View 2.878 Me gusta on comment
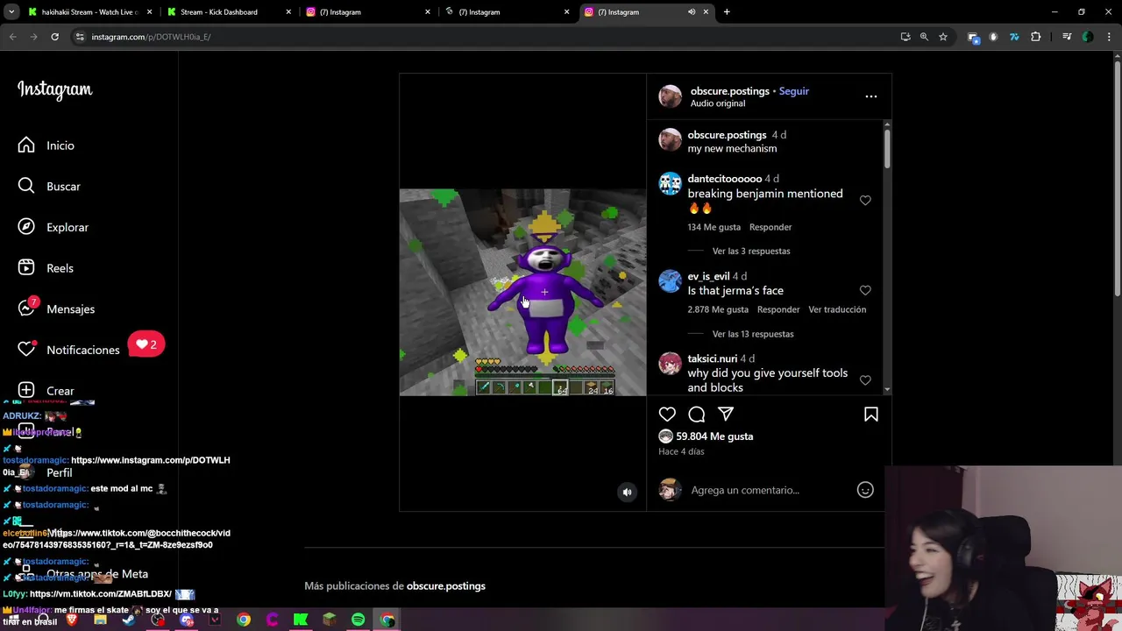1122x631 pixels. tap(718, 309)
